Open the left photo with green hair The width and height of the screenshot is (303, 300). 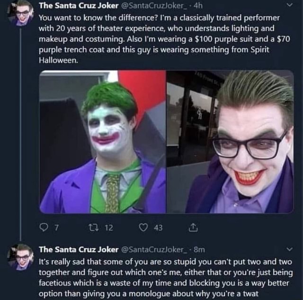[103, 142]
